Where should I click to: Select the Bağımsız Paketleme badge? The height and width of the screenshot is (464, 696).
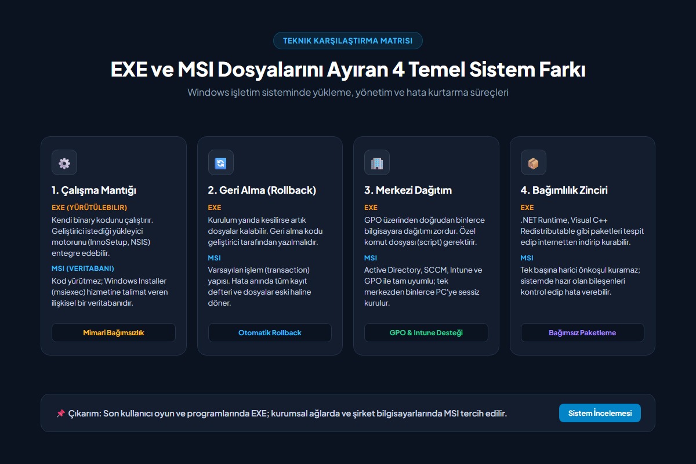(582, 333)
